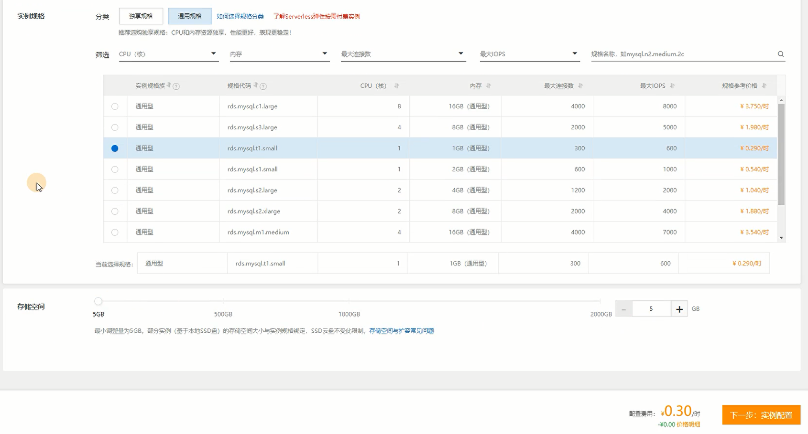Sort table by 规格参考价格 sort icon

pyautogui.click(x=764, y=86)
